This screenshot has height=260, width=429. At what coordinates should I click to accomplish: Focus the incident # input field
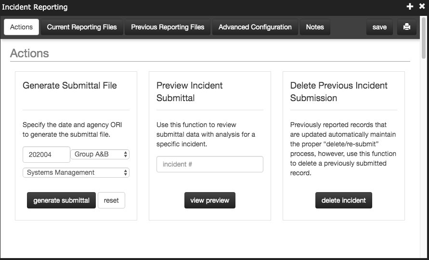click(x=210, y=164)
